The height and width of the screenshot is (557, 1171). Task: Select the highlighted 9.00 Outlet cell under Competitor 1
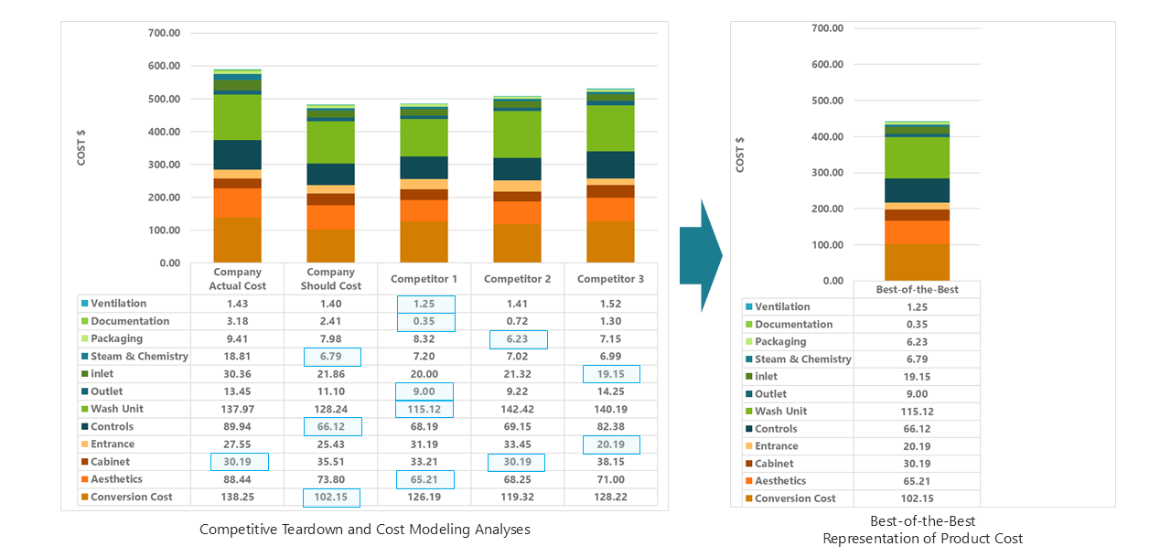click(x=424, y=391)
